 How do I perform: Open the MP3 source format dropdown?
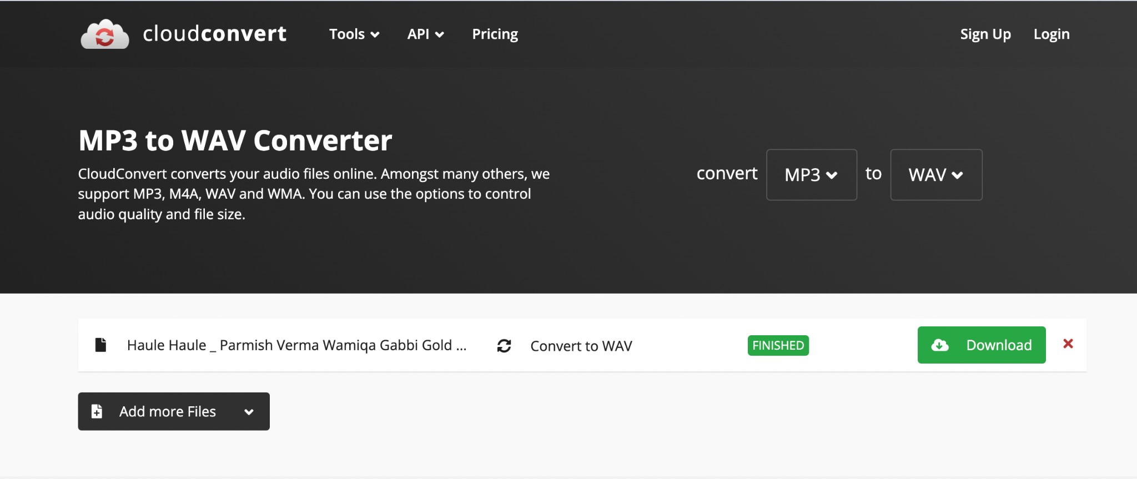811,175
